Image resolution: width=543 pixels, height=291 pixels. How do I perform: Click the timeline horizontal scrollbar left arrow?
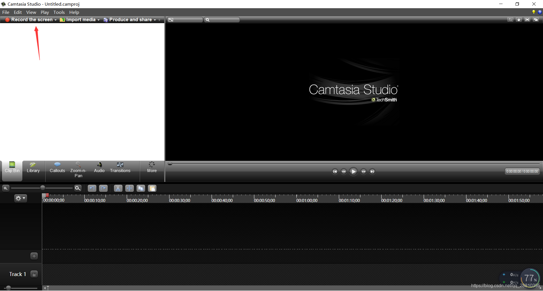[x=45, y=288]
